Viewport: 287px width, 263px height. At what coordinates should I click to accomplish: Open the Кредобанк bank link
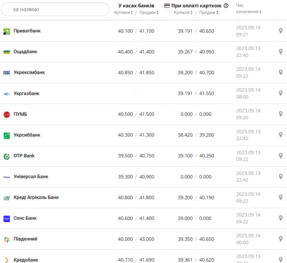(x=26, y=260)
